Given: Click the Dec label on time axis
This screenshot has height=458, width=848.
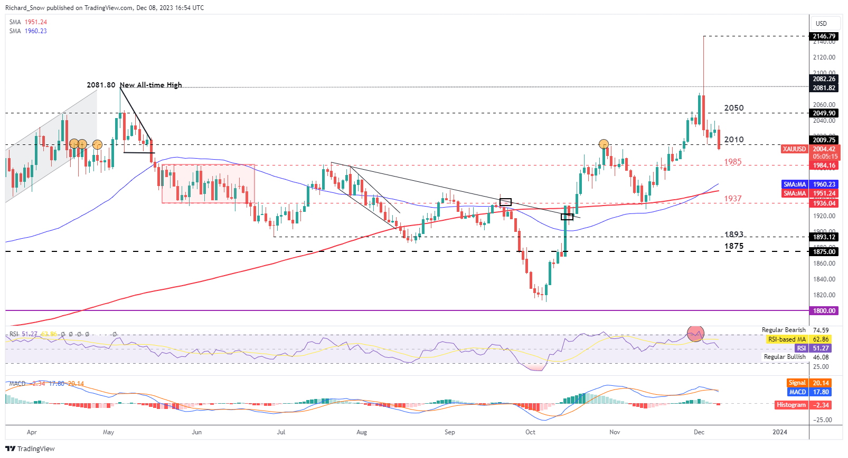Looking at the screenshot, I should coord(699,432).
